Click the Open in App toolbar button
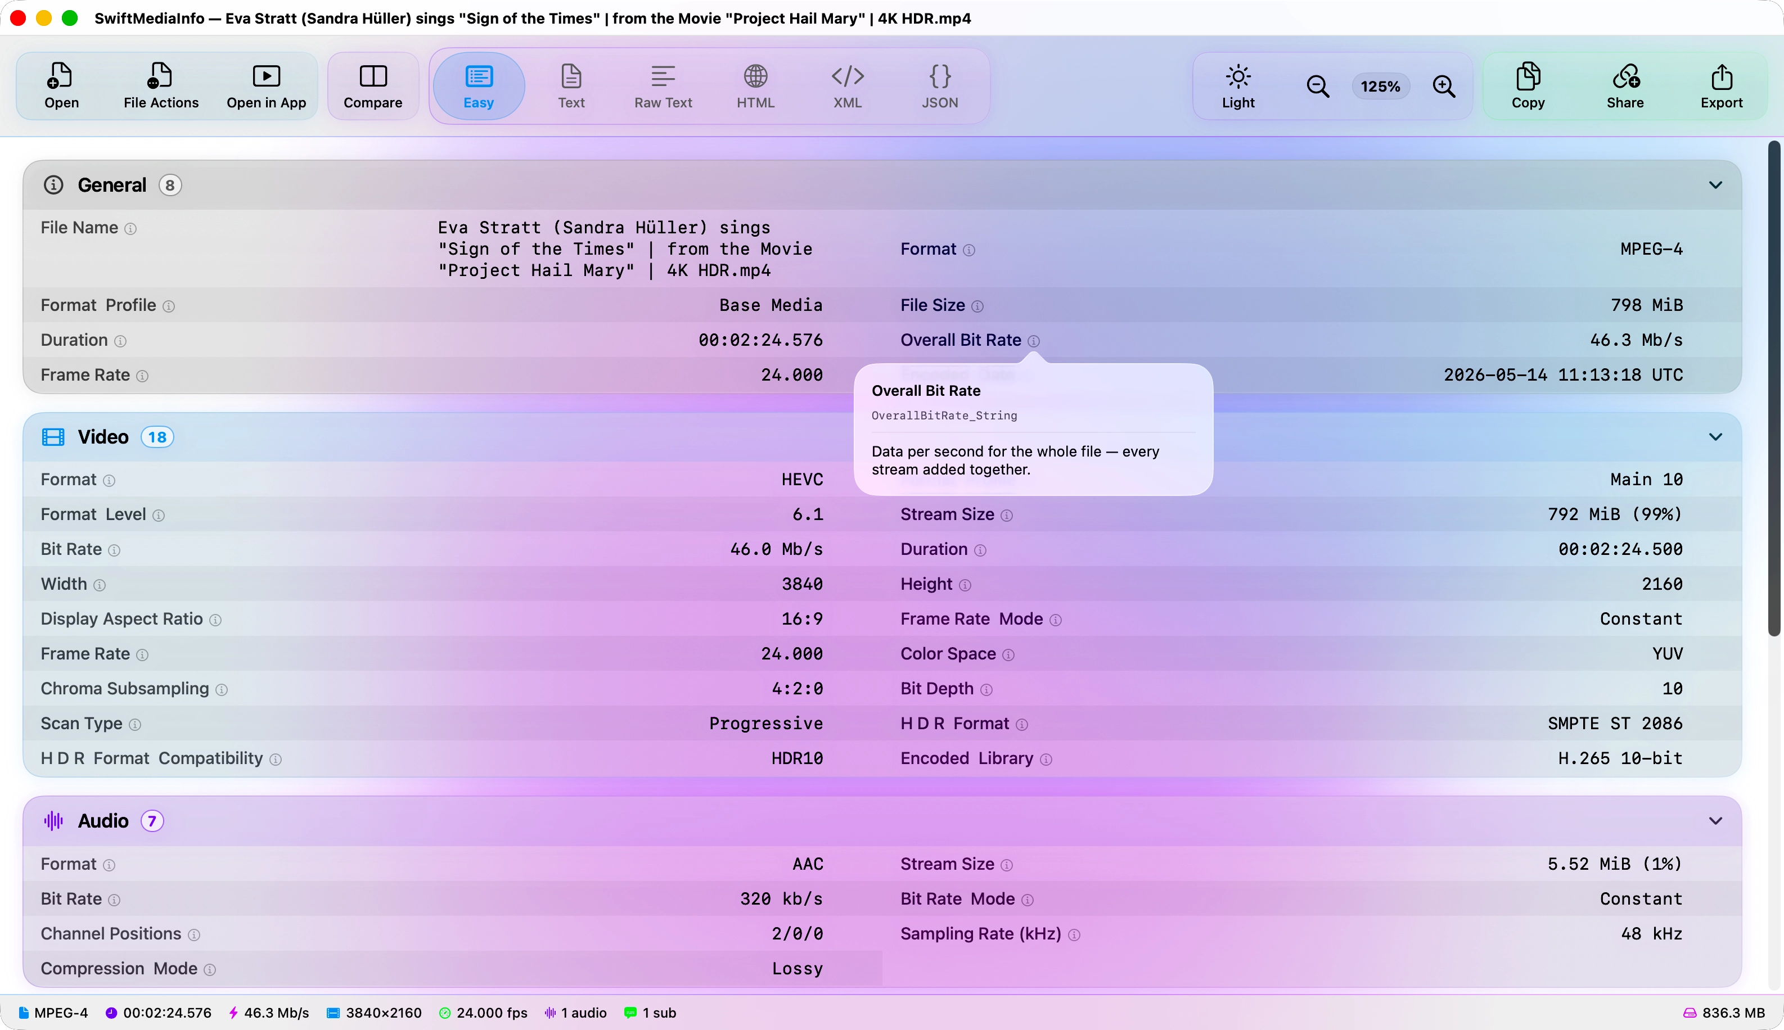Screen dimensions: 1784x1030 266,85
